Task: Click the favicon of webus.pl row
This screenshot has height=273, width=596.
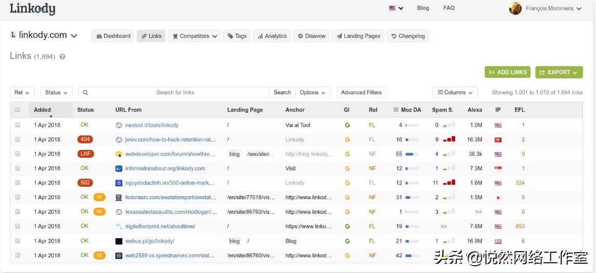Action: click(x=118, y=241)
